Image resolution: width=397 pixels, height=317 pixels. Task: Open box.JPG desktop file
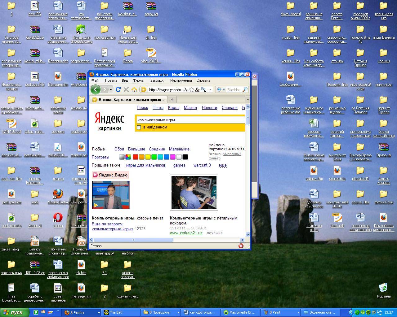[35, 8]
